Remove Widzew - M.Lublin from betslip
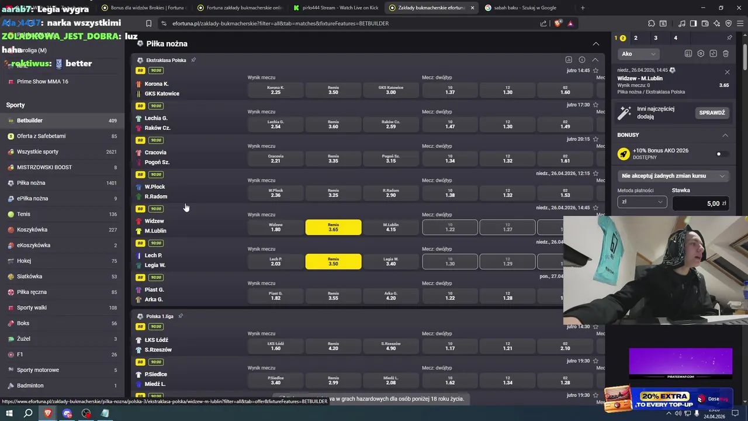Viewport: 748px width, 421px height. click(727, 72)
